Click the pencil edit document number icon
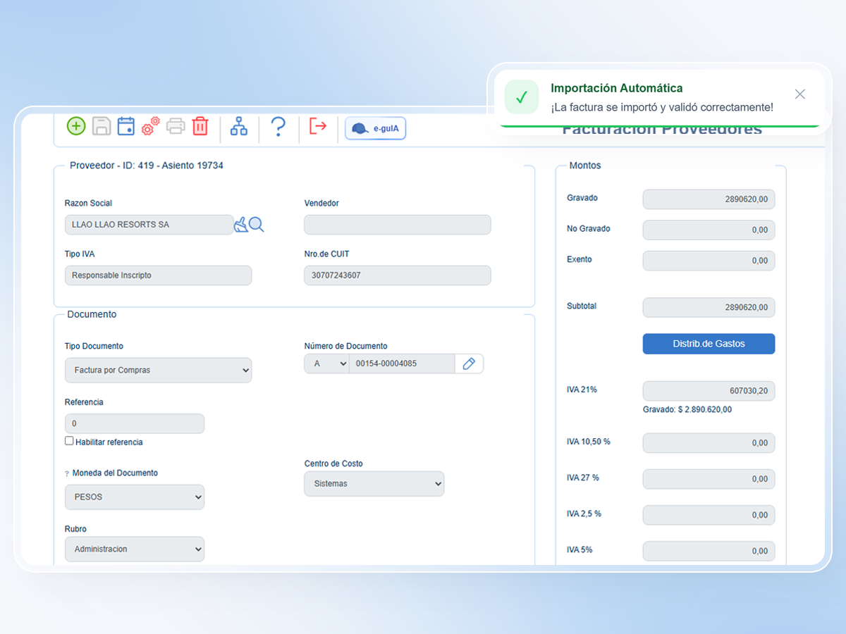The width and height of the screenshot is (846, 634). [x=469, y=363]
